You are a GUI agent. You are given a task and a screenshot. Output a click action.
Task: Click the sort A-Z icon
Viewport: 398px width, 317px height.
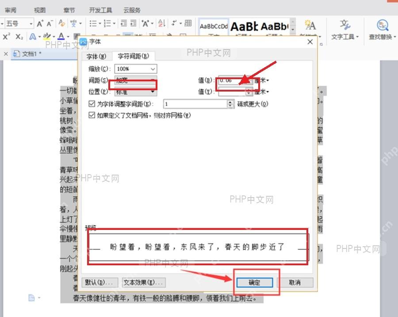(x=162, y=23)
